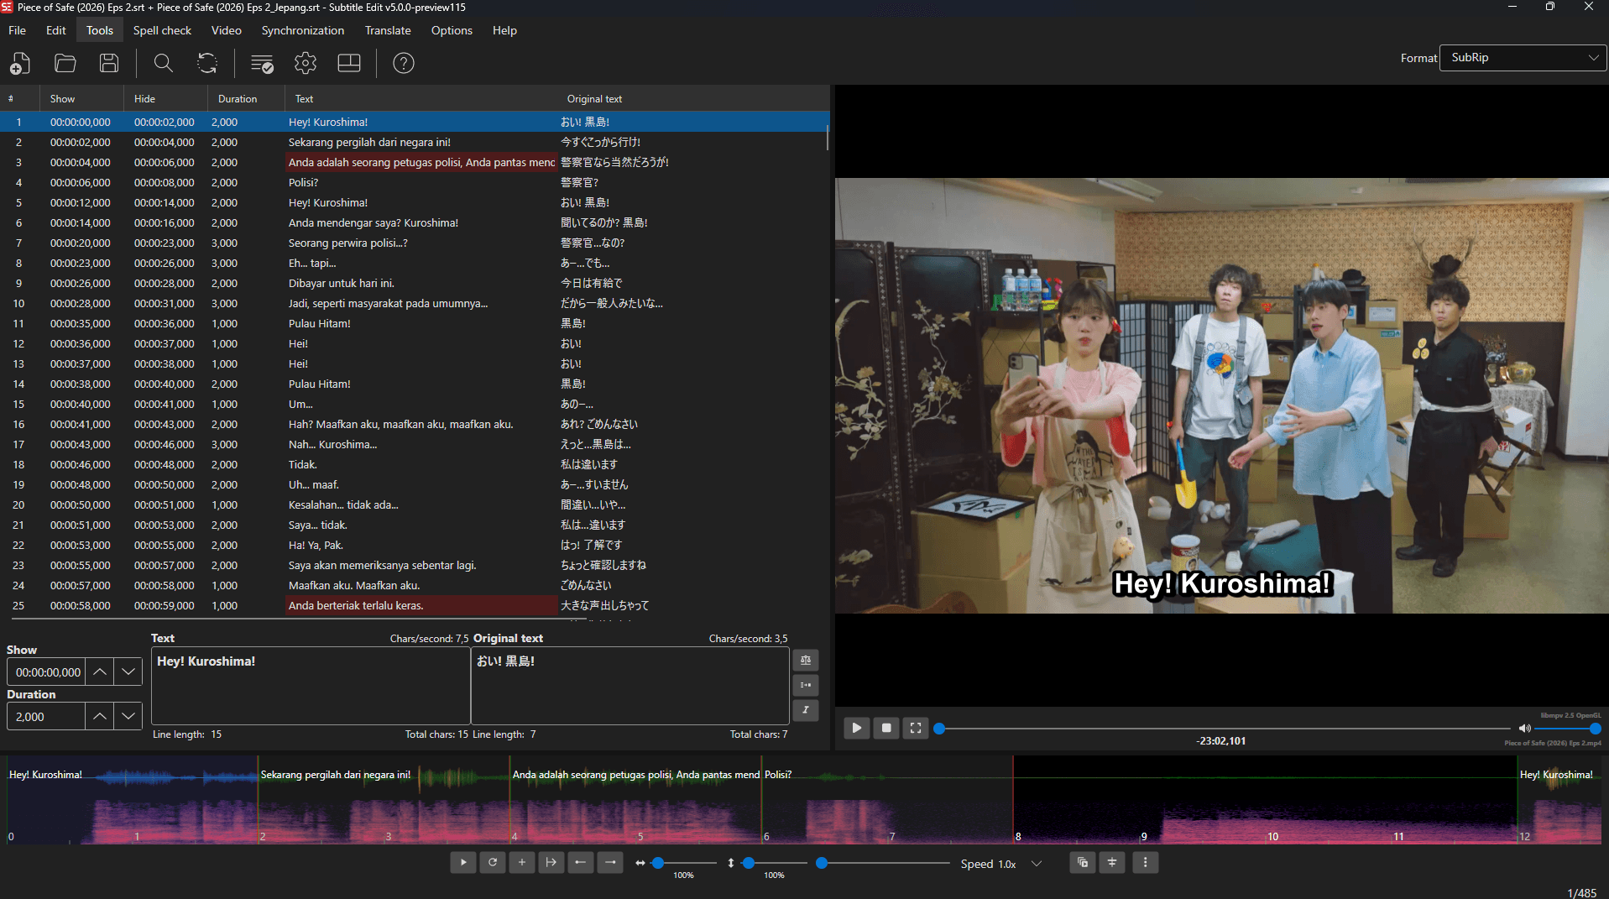Click the # column header
This screenshot has width=1609, height=899.
click(19, 99)
